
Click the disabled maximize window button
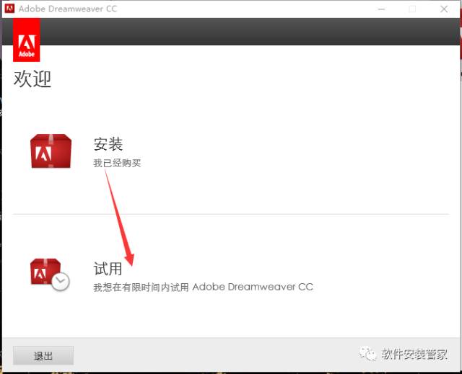tap(412, 9)
